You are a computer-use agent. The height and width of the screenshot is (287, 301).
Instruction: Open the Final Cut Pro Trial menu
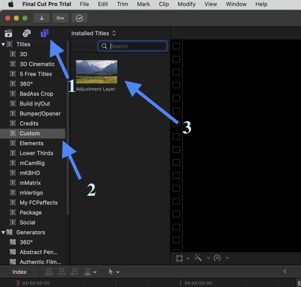point(47,4)
